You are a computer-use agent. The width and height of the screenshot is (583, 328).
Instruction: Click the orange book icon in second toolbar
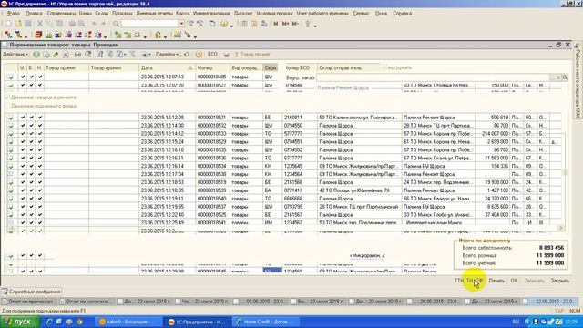click(38, 35)
